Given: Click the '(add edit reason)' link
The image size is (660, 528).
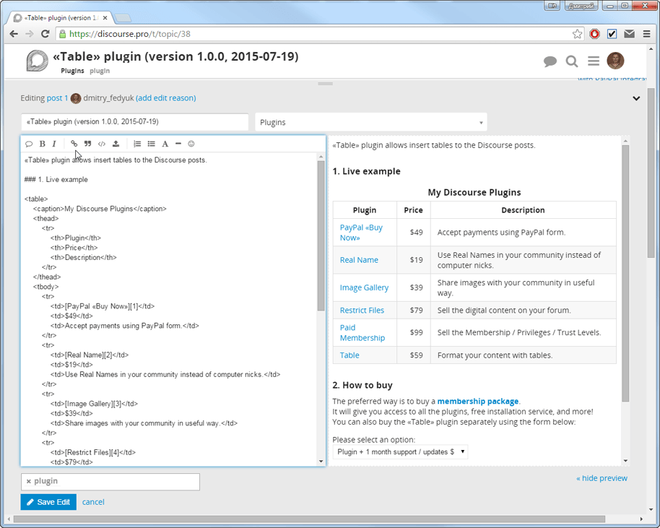Looking at the screenshot, I should tap(166, 98).
